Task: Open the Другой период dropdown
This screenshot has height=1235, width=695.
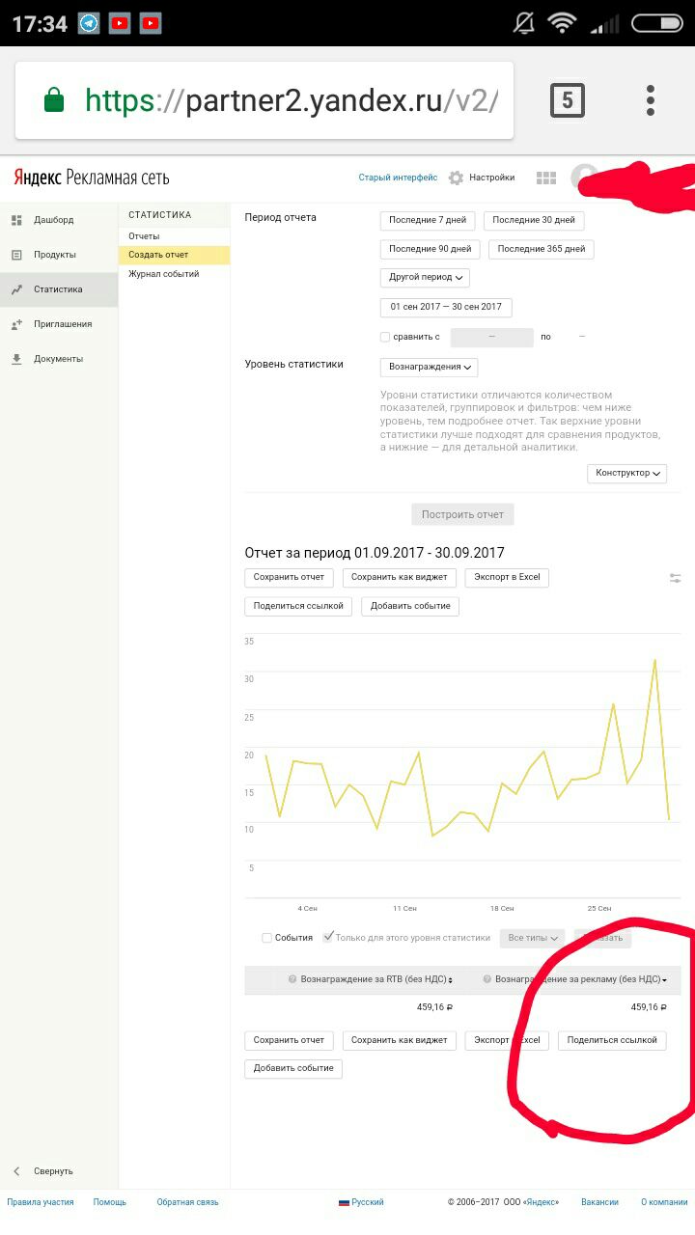Action: click(425, 278)
